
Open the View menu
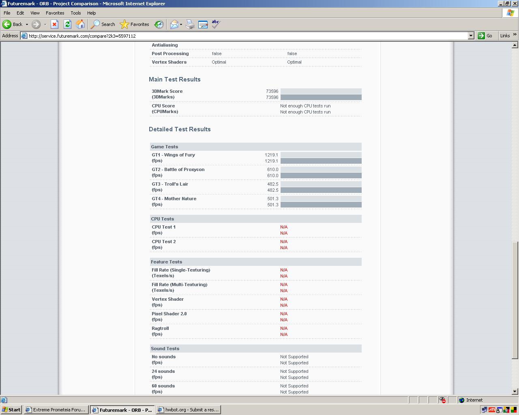click(x=35, y=13)
